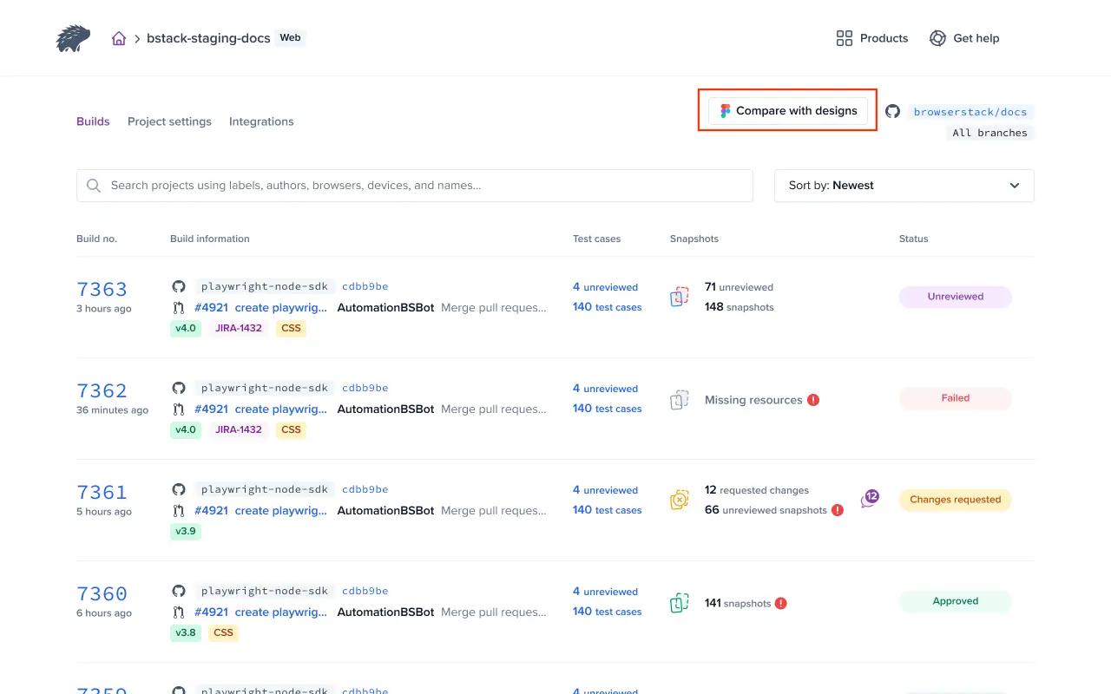The width and height of the screenshot is (1111, 694).
Task: Click approved snapshot icon for build 7360
Action: [679, 603]
